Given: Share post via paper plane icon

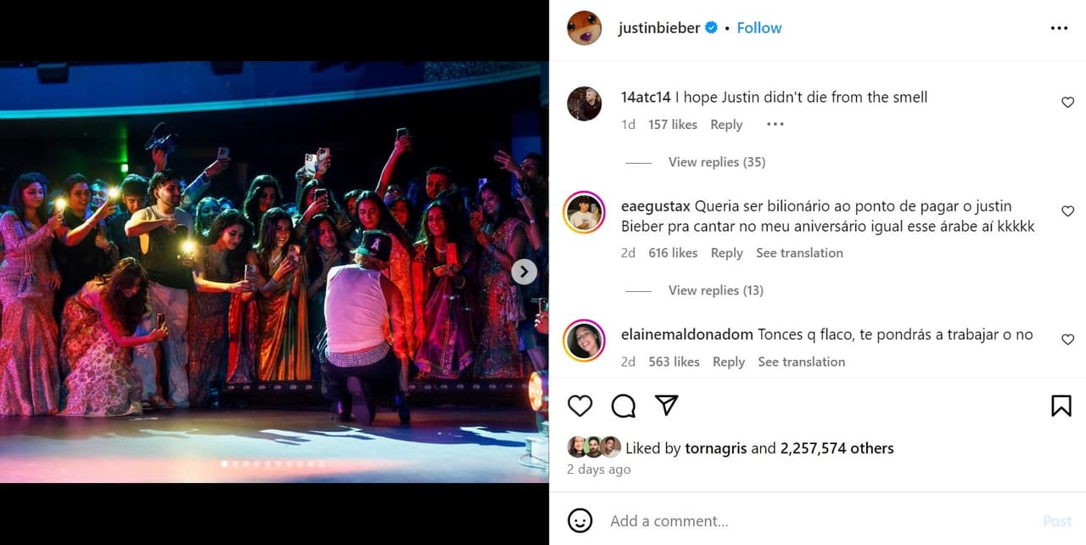Looking at the screenshot, I should (x=667, y=406).
